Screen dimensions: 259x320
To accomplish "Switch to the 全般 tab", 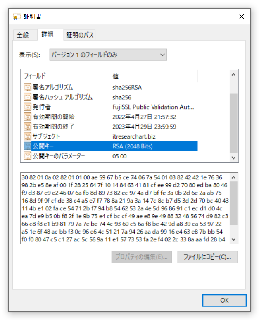I will tap(23, 35).
